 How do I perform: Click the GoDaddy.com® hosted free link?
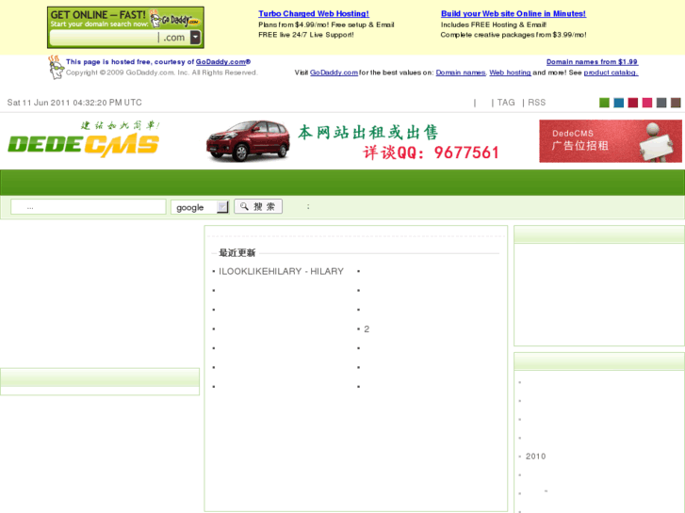point(222,62)
